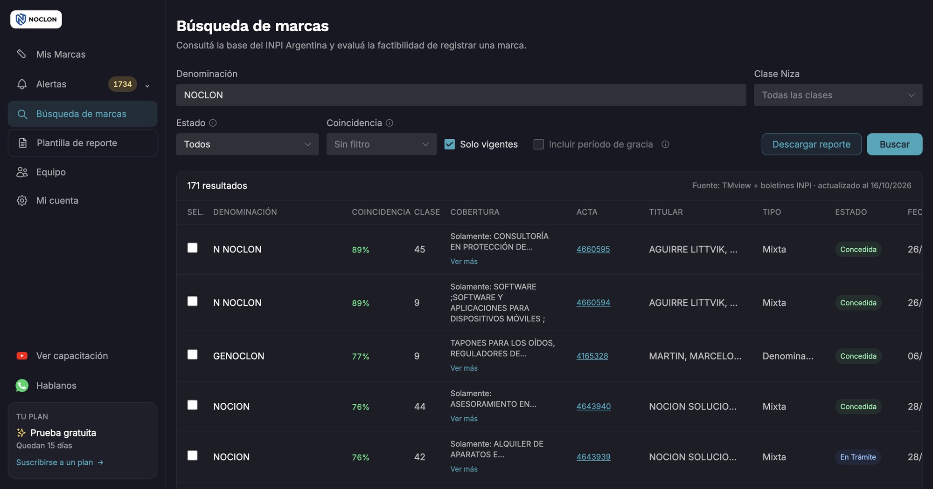The image size is (933, 489).
Task: Click the 1734 alerts count badge
Action: click(123, 84)
